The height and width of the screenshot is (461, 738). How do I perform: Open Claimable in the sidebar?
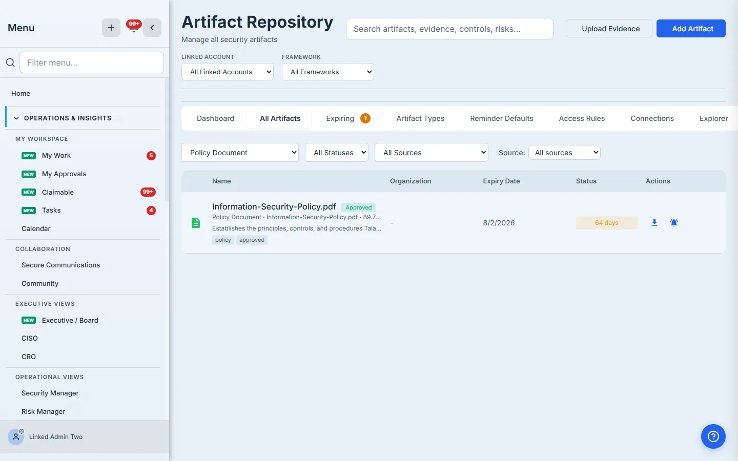point(58,192)
